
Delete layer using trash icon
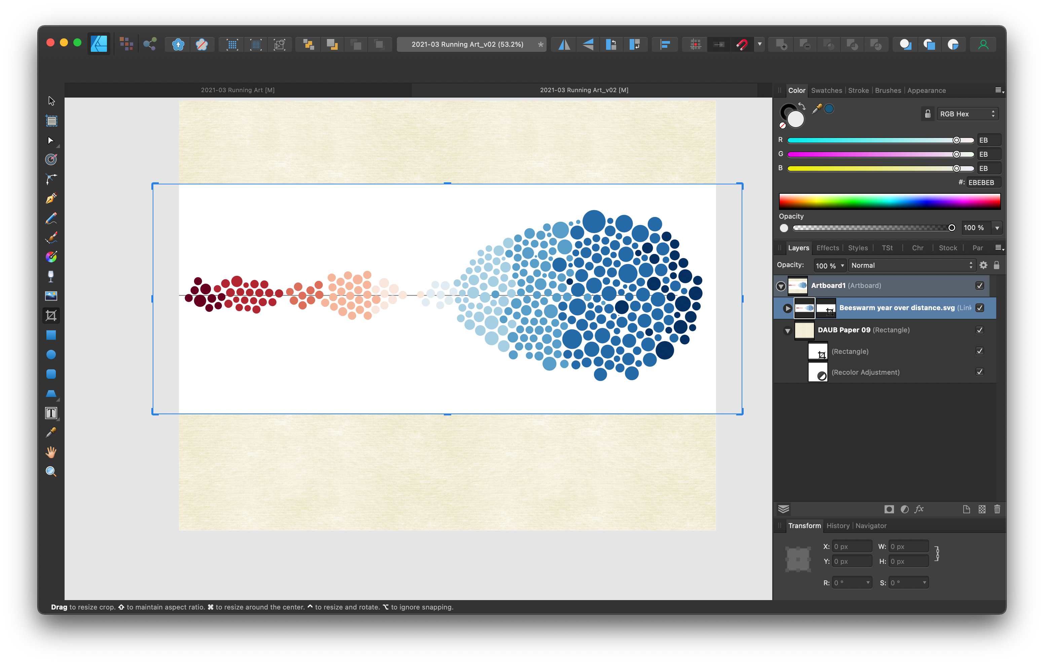pos(997,509)
